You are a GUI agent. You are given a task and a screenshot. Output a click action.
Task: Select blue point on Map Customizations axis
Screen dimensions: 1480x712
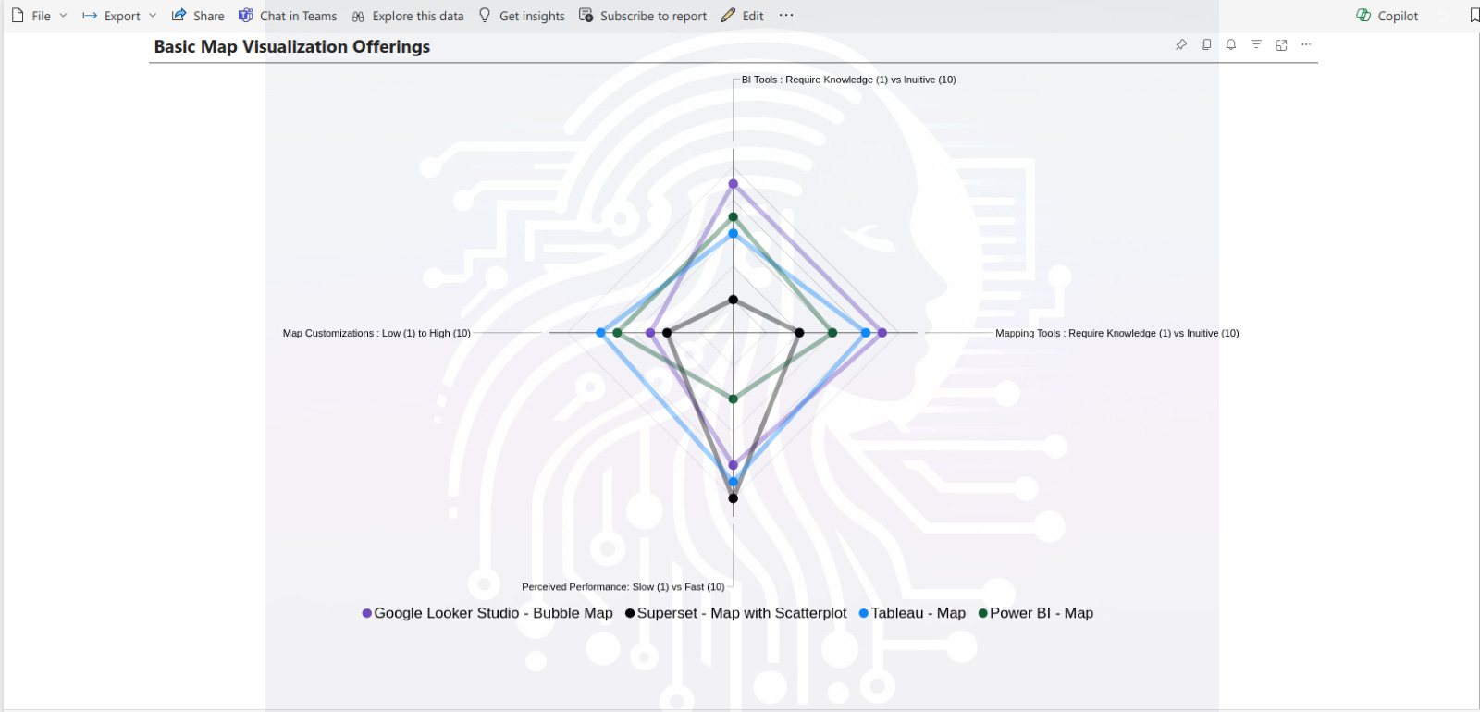click(601, 333)
